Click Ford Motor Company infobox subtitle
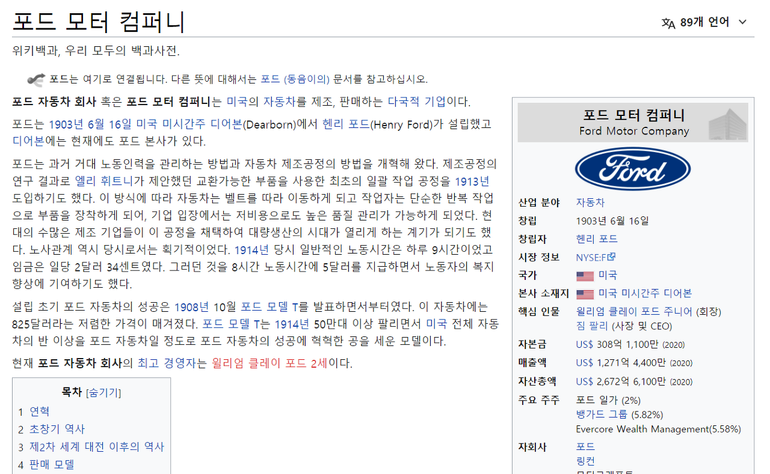The width and height of the screenshot is (770, 474). [x=634, y=131]
